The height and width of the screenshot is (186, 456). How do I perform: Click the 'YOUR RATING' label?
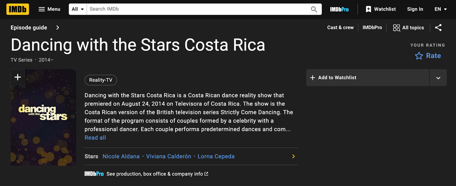tap(427, 45)
